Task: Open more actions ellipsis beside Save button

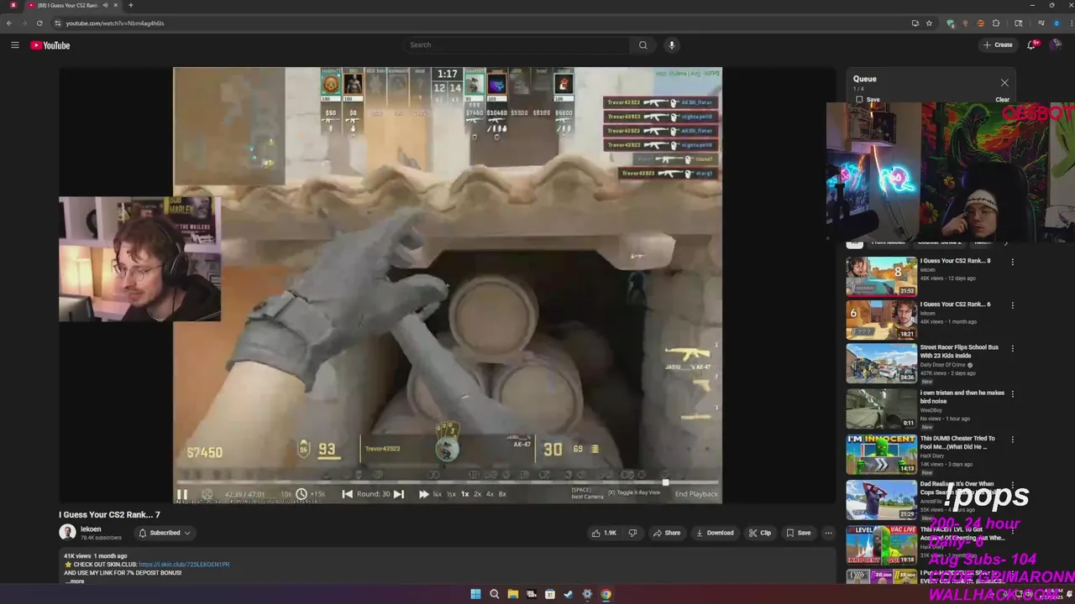Action: click(828, 533)
